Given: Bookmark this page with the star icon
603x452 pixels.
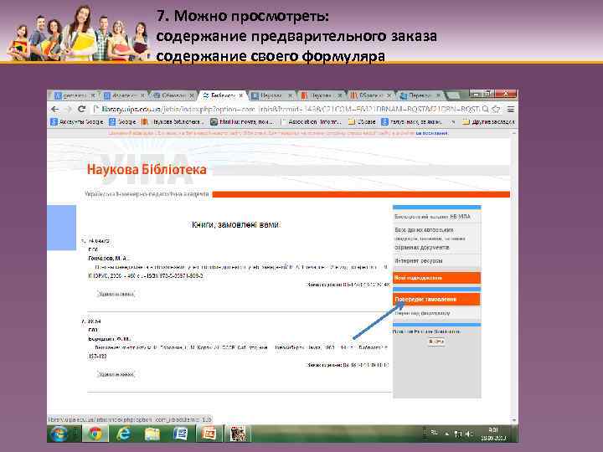Looking at the screenshot, I should tap(497, 109).
